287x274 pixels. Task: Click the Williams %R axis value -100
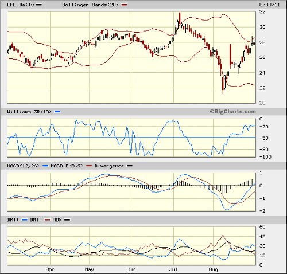click(x=265, y=157)
